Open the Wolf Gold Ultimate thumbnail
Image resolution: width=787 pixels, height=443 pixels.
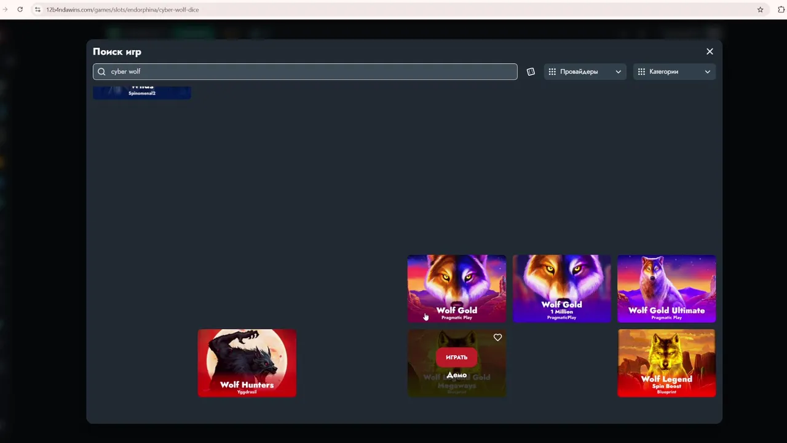click(x=666, y=289)
